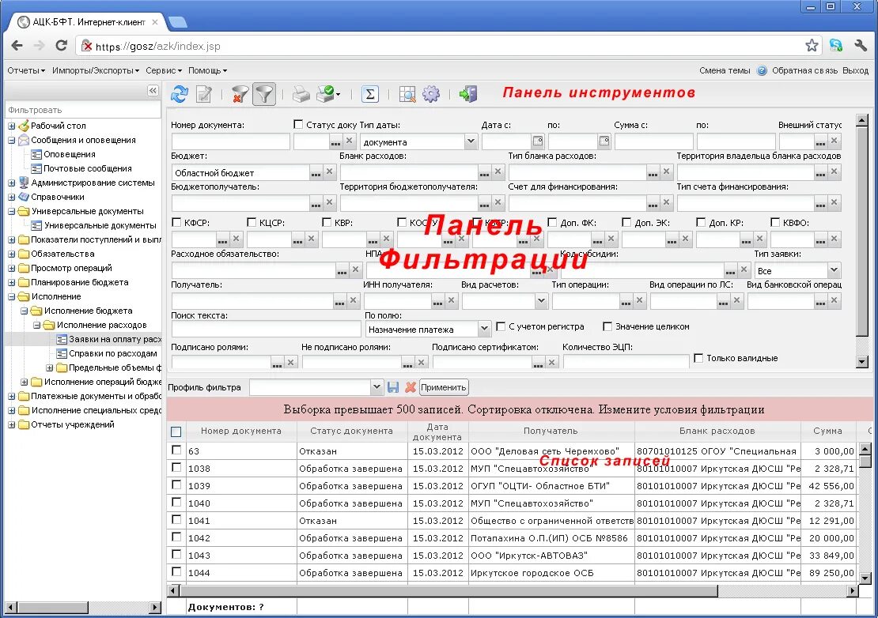Open calendar picker for 'Дата с' field
This screenshot has height=618, width=878.
click(538, 141)
